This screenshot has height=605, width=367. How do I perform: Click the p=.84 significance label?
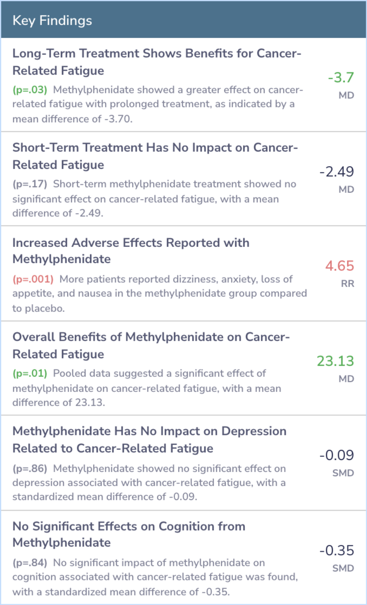coord(30,563)
